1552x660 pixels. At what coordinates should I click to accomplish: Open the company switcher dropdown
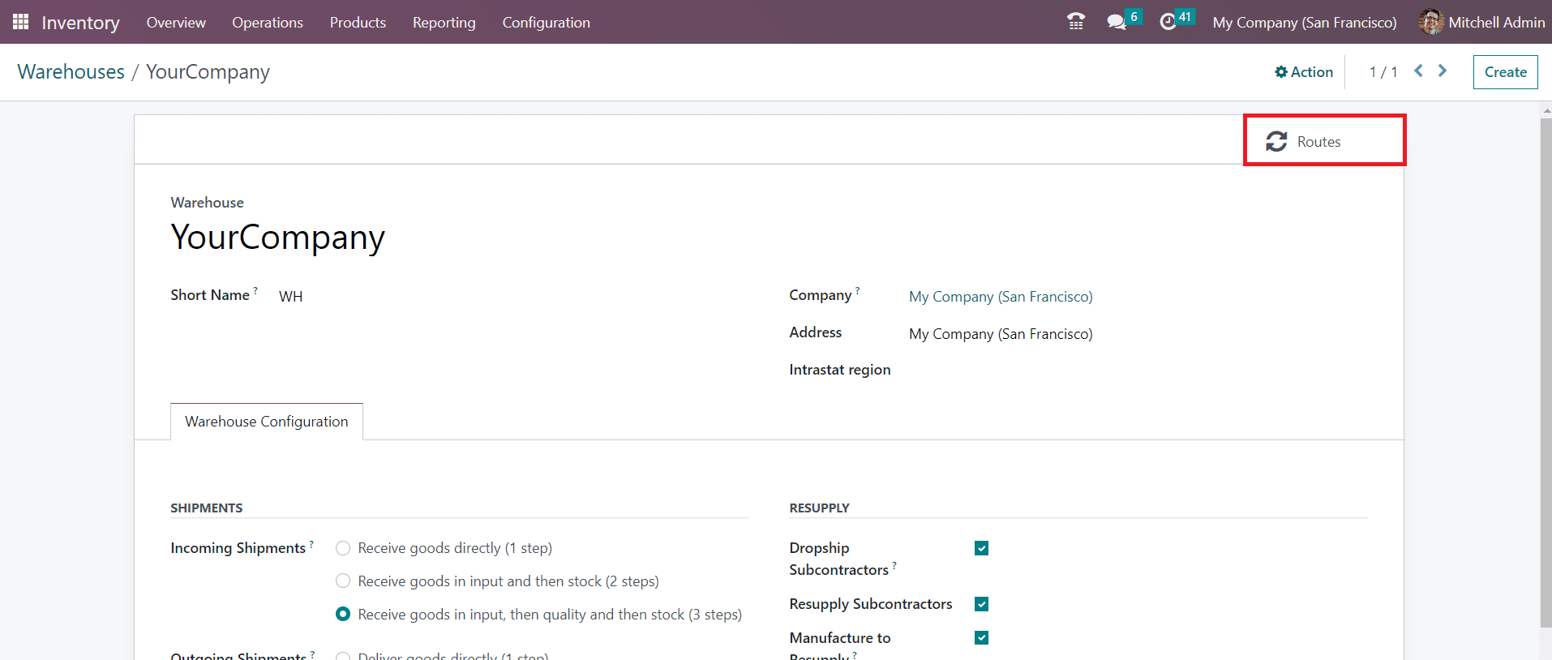[x=1304, y=23]
